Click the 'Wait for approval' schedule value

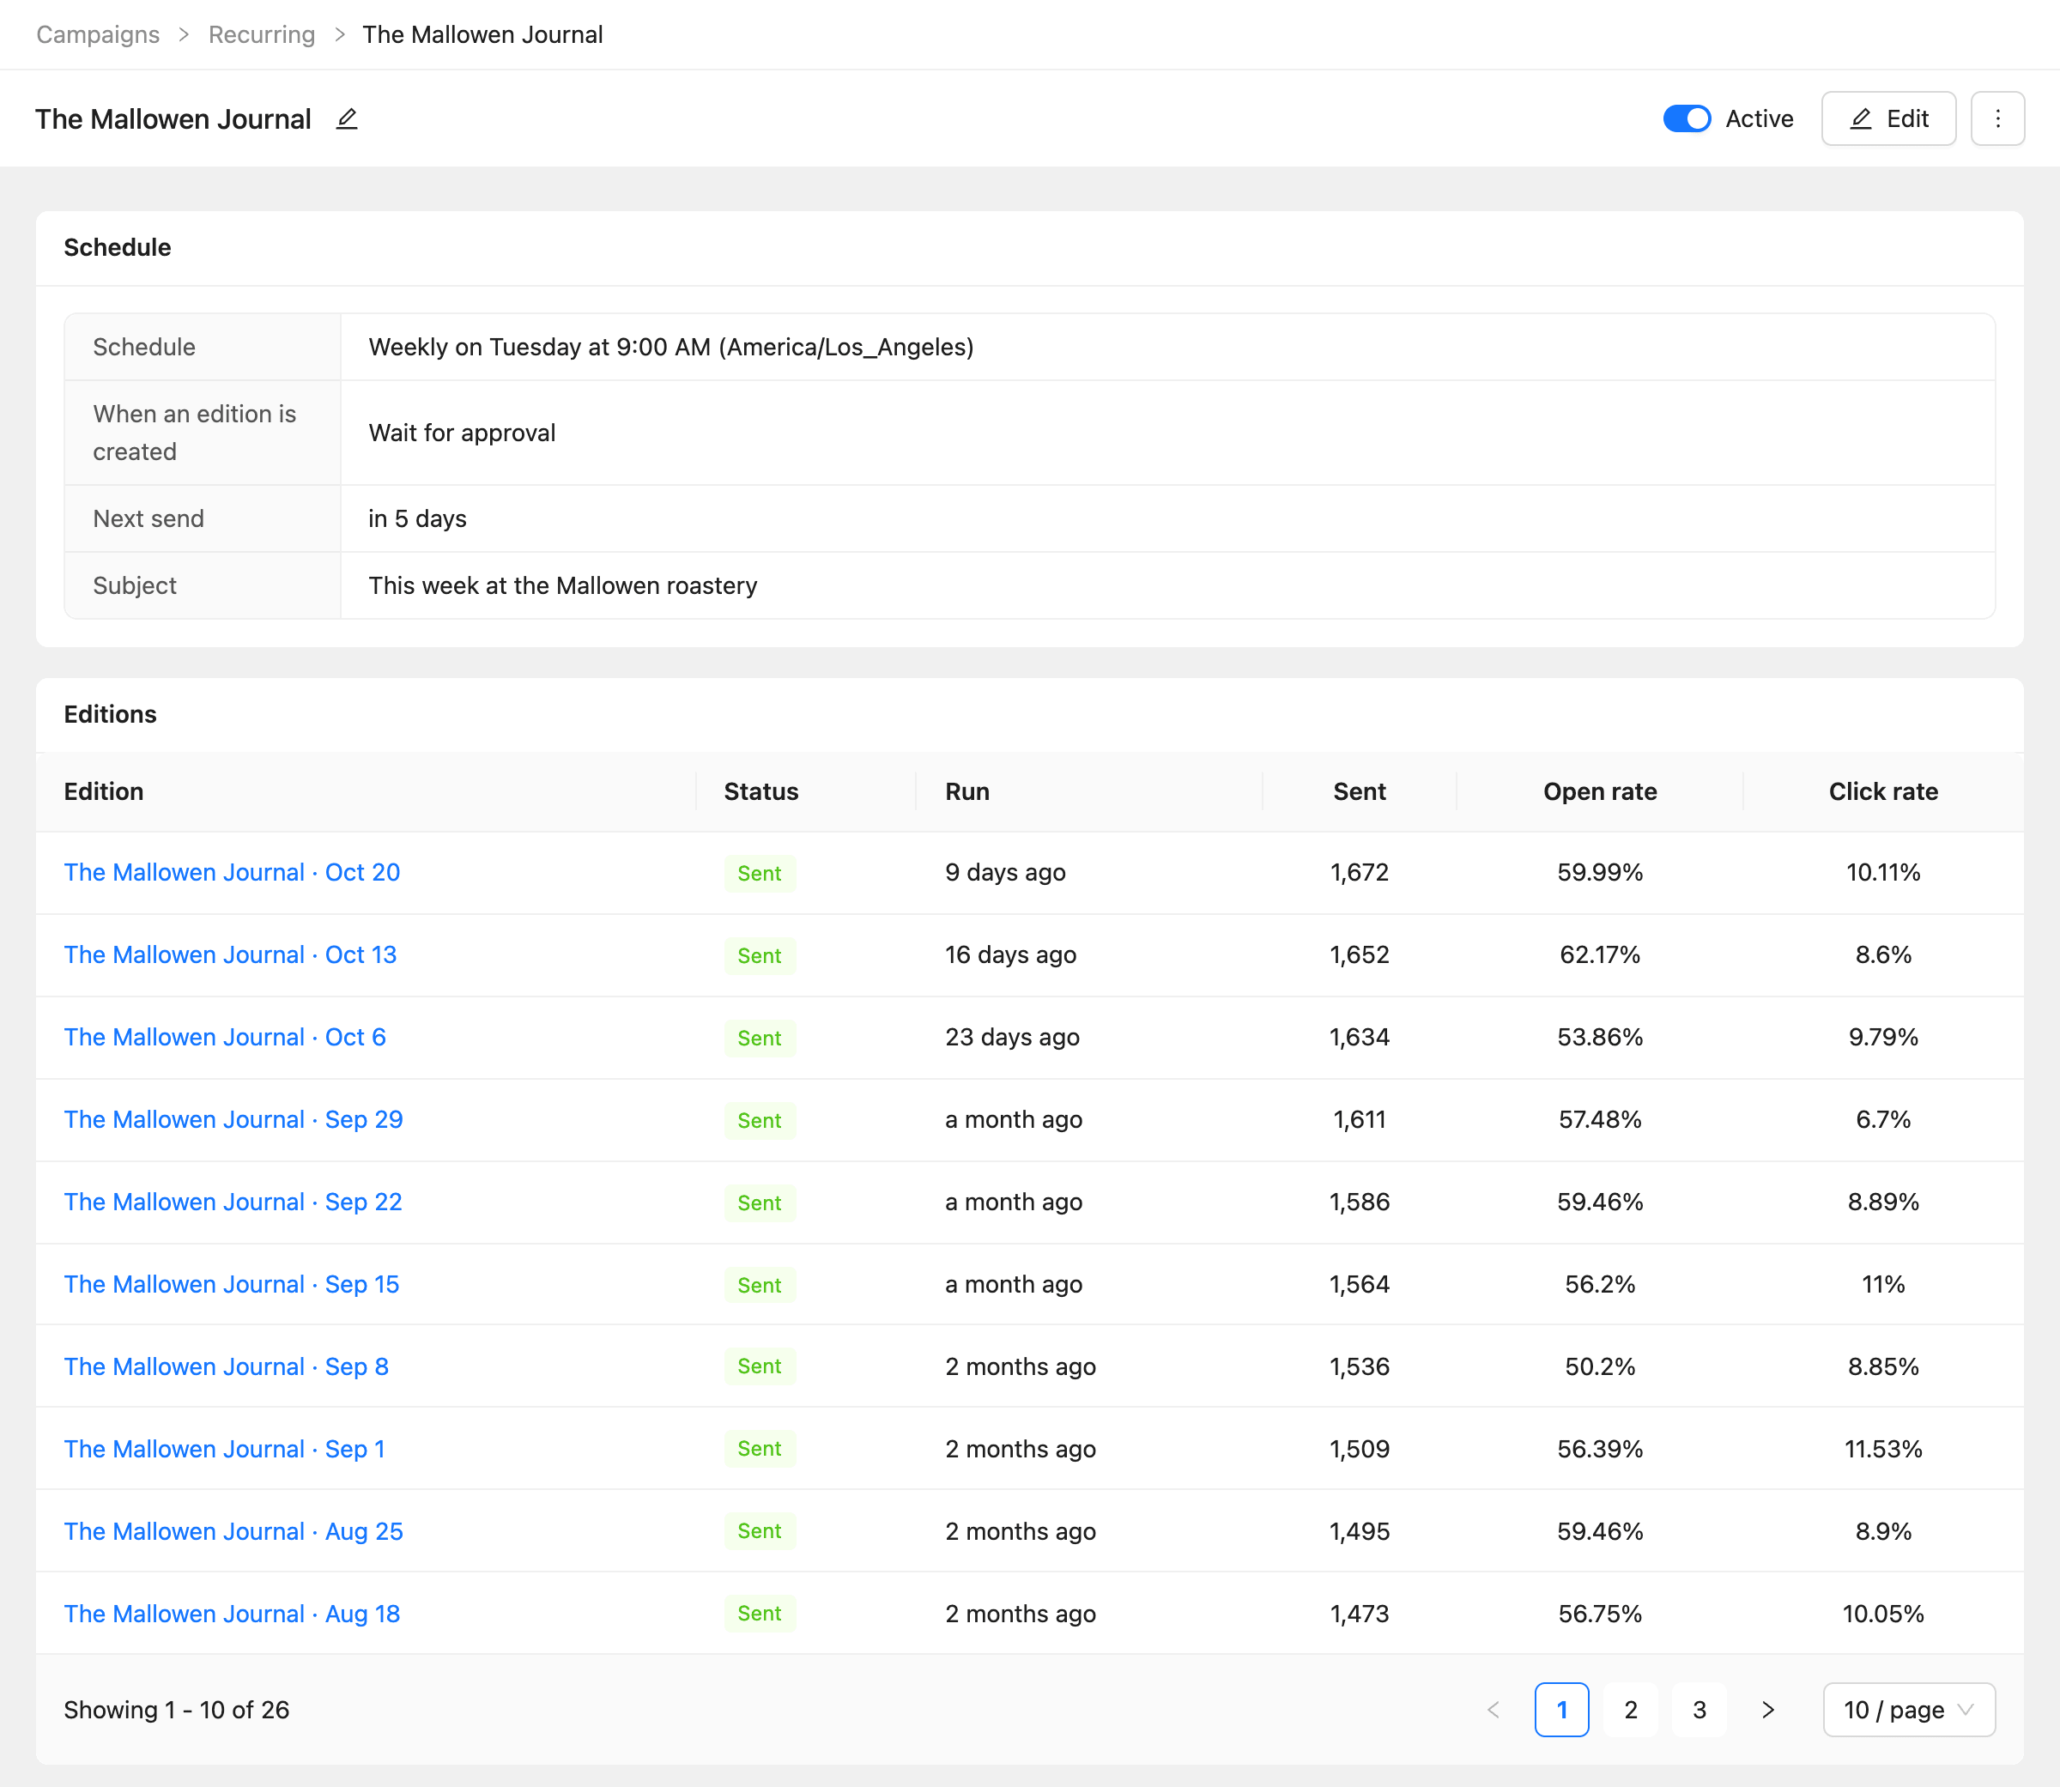[x=462, y=433]
